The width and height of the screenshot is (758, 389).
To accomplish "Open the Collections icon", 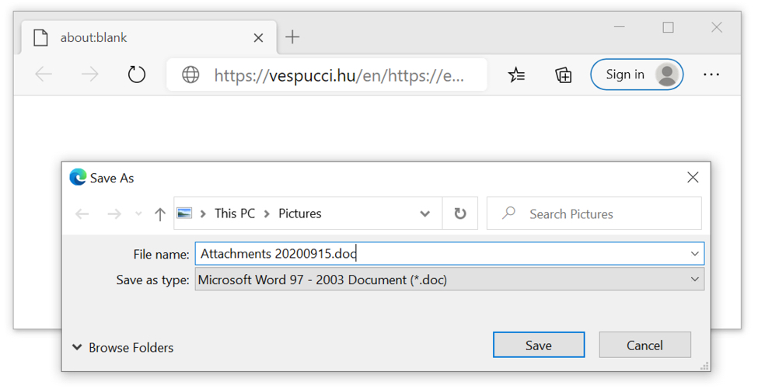I will 563,75.
